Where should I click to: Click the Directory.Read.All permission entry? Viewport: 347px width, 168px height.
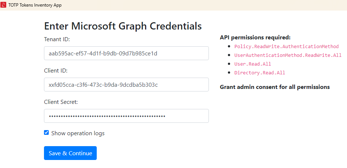(260, 73)
